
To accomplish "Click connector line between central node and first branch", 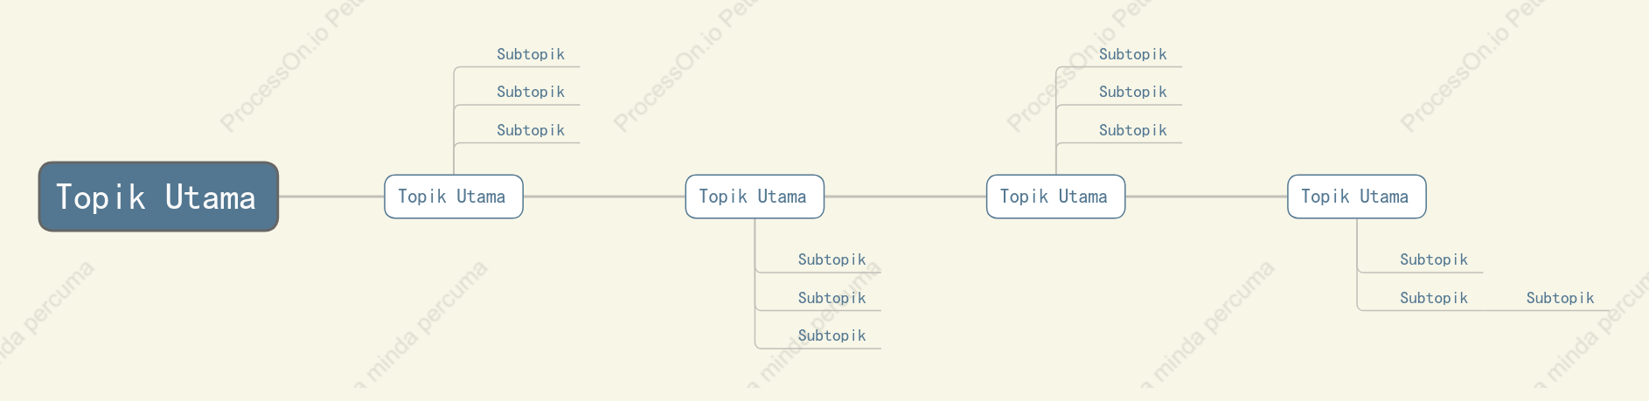I will tap(331, 197).
